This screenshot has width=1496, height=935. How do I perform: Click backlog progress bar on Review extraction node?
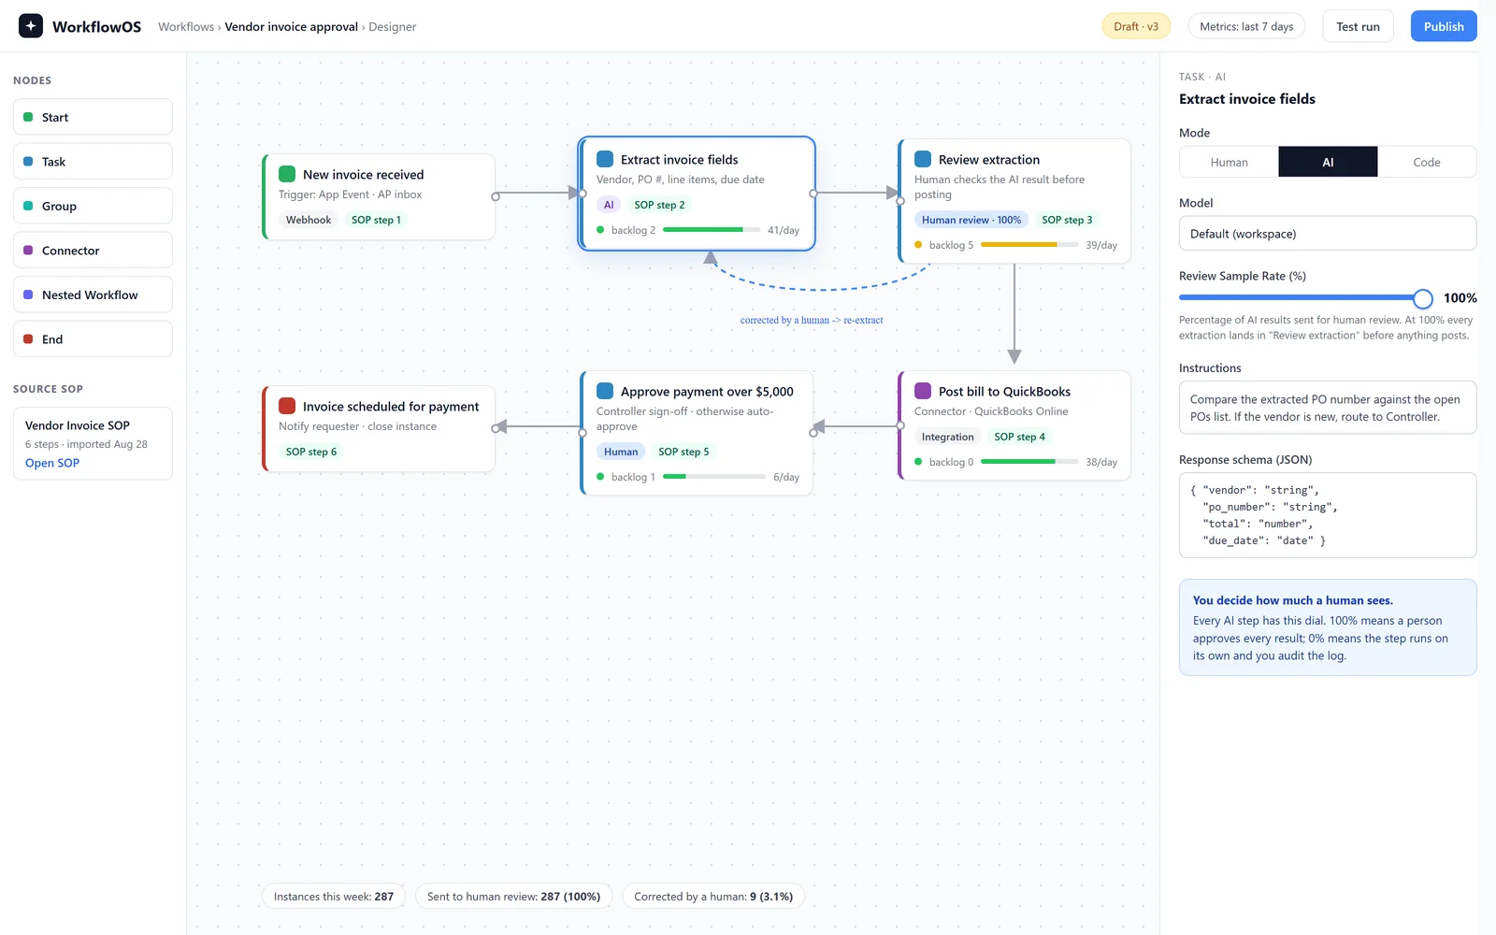tap(1029, 245)
